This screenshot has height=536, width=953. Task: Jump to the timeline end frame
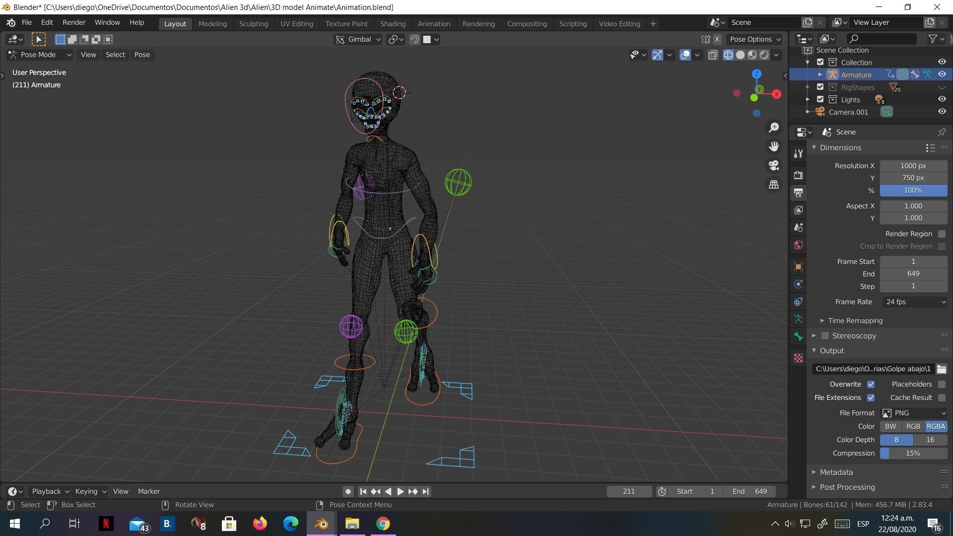[425, 491]
